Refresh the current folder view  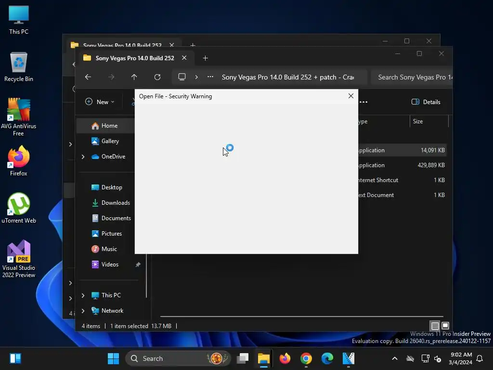(x=157, y=77)
